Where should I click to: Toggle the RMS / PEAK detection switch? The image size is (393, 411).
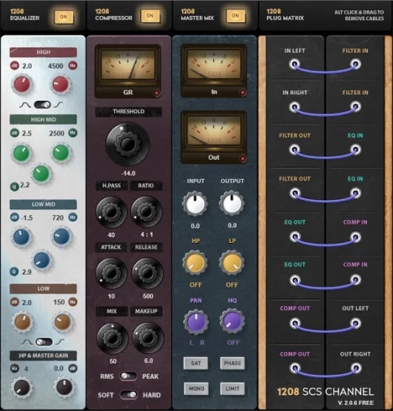coord(128,376)
